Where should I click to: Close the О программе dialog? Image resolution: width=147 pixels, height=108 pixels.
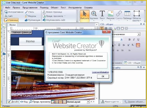pos(107,32)
